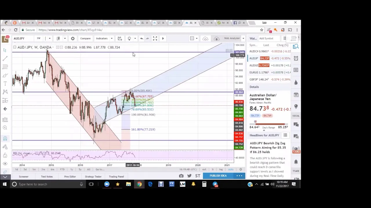Click the Windows search box
This screenshot has height=208, width=371.
coord(48,184)
